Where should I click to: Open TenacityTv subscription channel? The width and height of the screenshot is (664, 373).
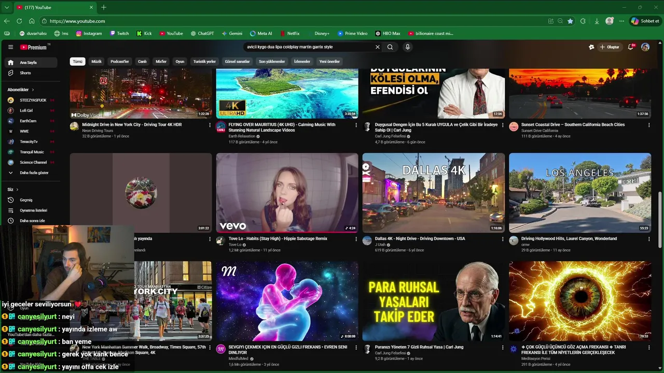coord(30,141)
